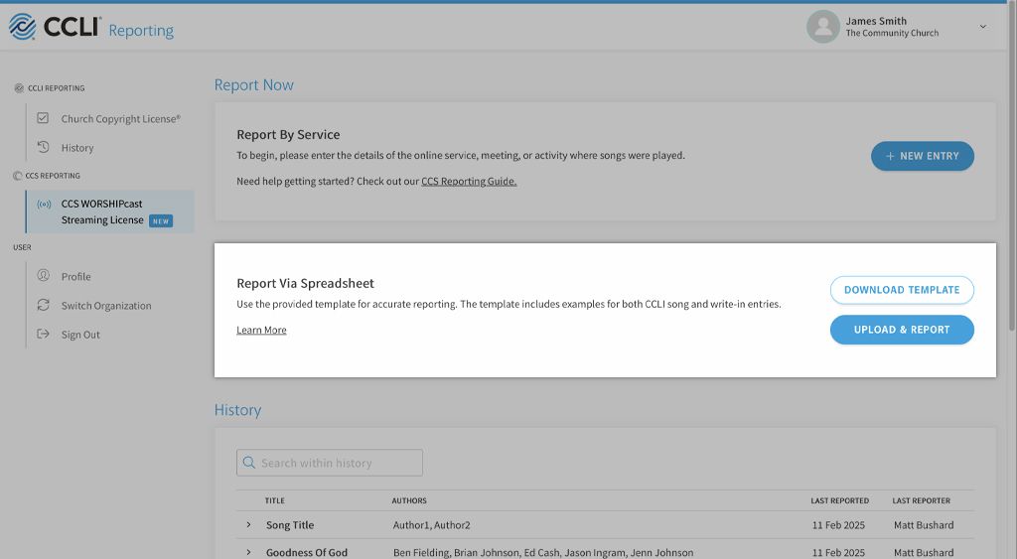This screenshot has height=559, width=1017.
Task: Open the Profile page
Action: click(75, 276)
